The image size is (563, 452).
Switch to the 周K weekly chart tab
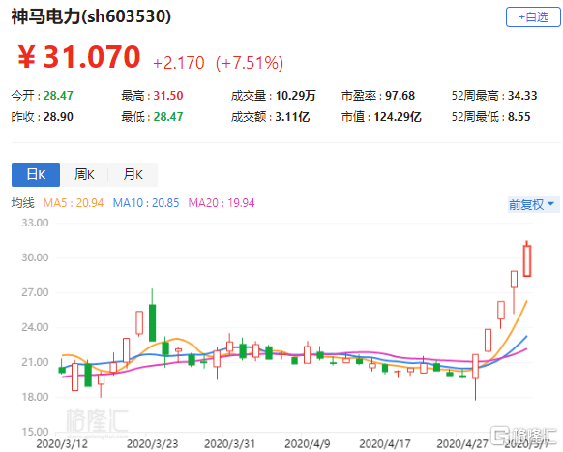84,174
